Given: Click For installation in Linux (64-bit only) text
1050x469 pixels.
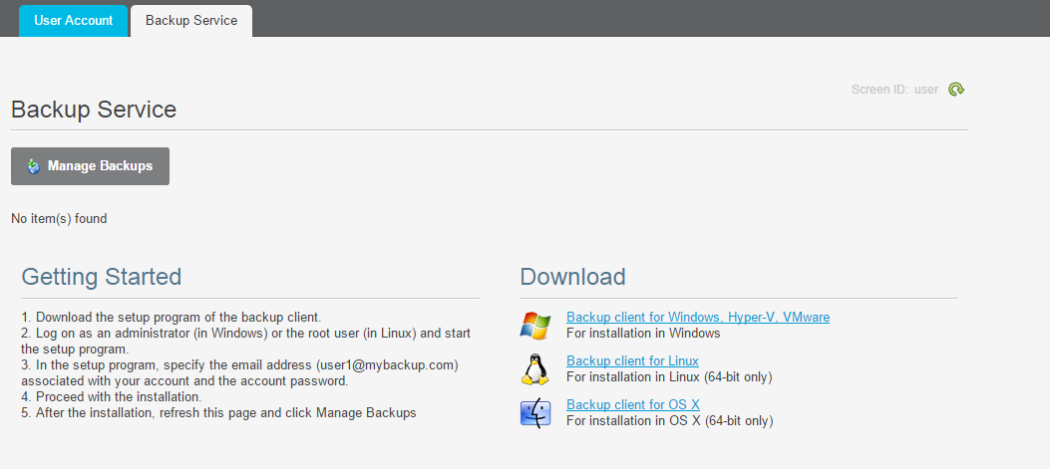Looking at the screenshot, I should 669,376.
